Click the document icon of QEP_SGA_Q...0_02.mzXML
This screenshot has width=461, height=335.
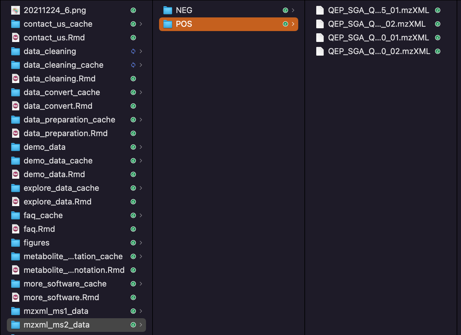[x=320, y=51]
